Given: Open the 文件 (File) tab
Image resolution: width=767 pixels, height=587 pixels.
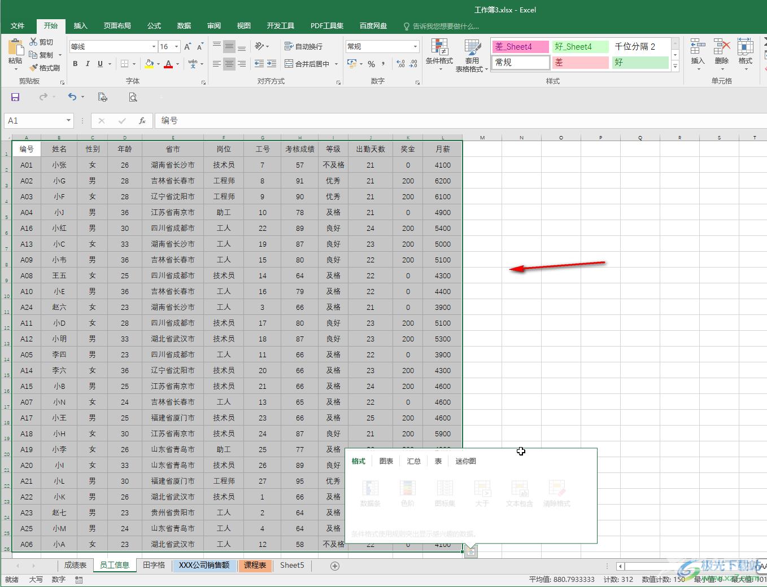Looking at the screenshot, I should pyautogui.click(x=18, y=26).
